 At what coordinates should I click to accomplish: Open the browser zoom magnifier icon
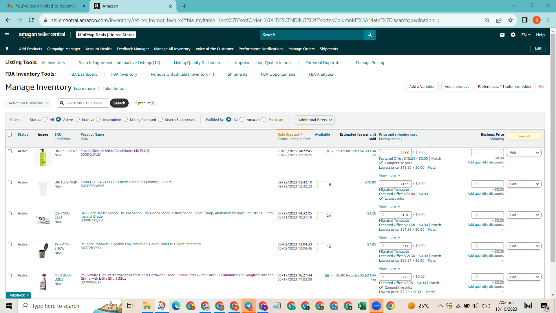(487, 20)
